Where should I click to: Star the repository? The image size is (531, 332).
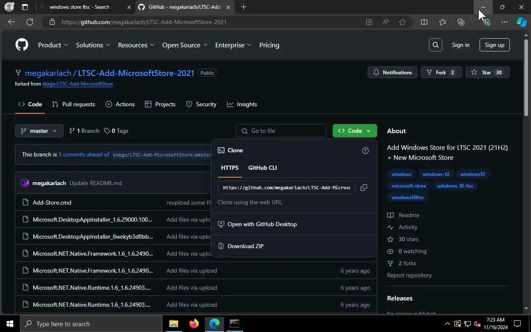click(x=487, y=73)
